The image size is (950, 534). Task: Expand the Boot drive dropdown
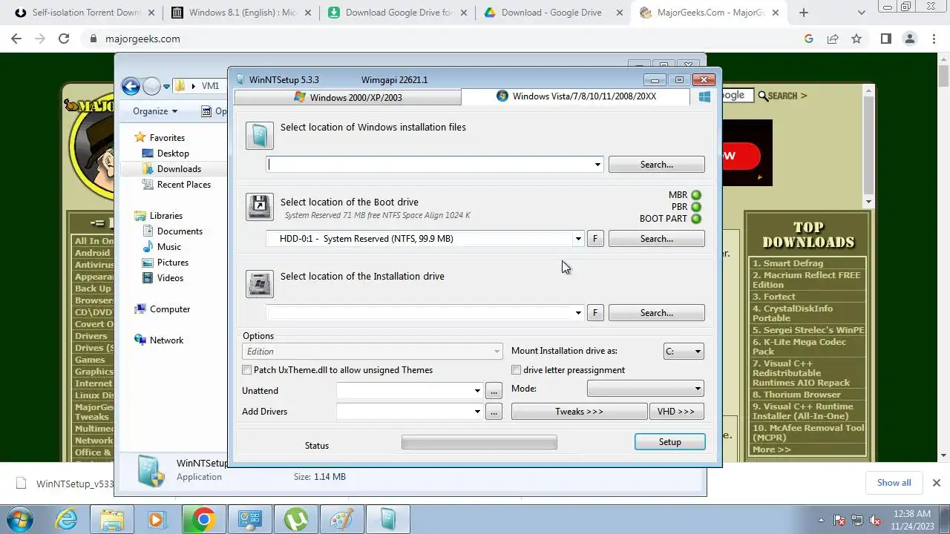(x=578, y=239)
